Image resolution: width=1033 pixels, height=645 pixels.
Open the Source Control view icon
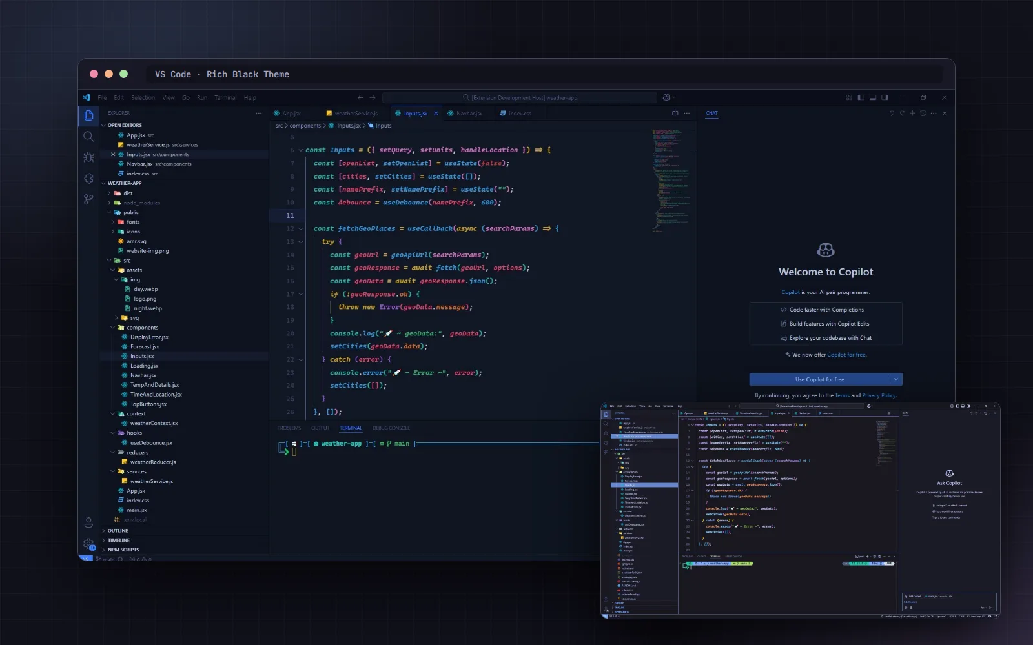(x=88, y=199)
